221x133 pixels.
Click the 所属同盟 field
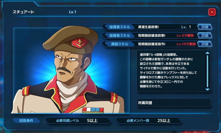(x=174, y=103)
